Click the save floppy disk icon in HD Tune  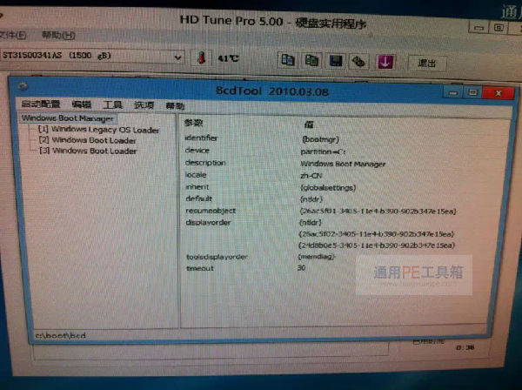tap(335, 61)
